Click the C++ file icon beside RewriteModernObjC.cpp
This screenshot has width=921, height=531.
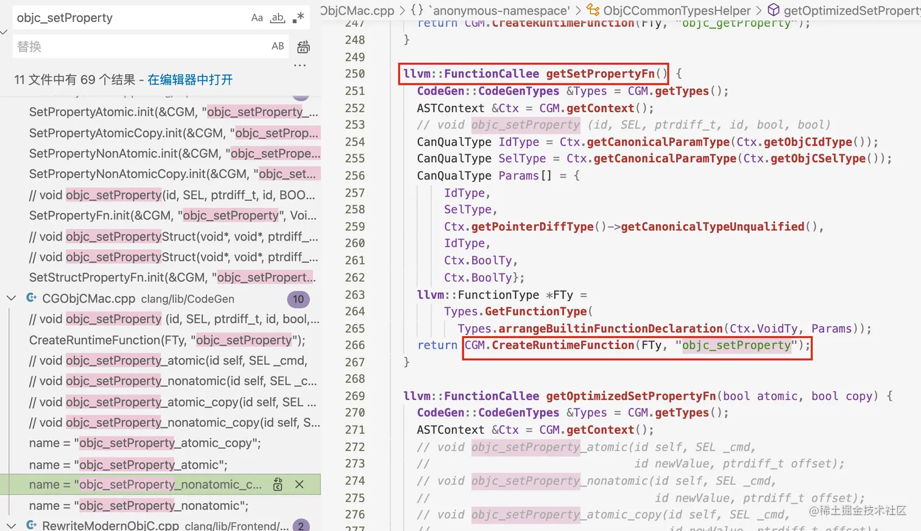(x=32, y=525)
